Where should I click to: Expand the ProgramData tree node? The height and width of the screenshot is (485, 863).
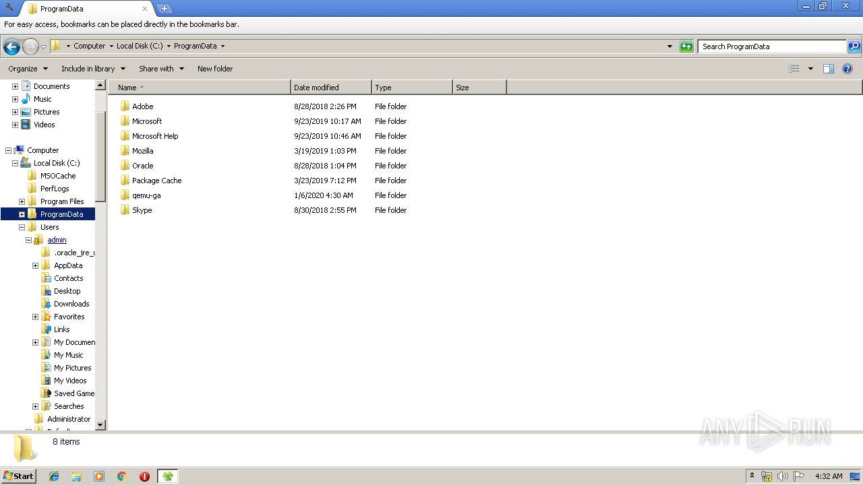[22, 214]
